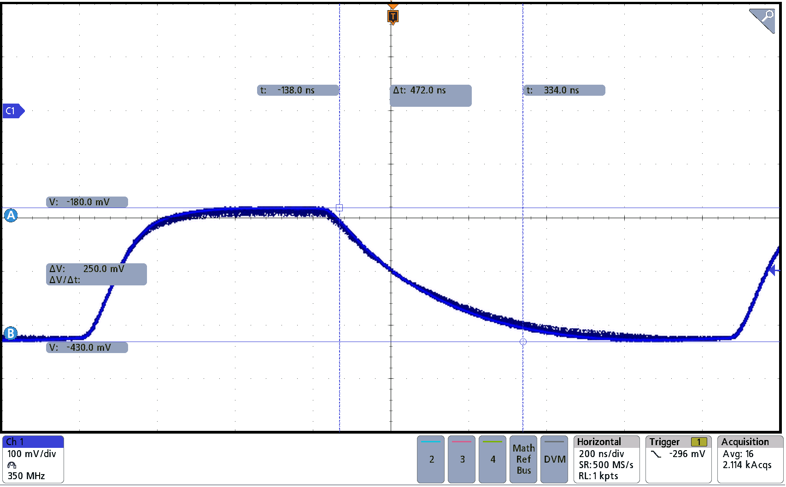Expand the Trigger settings badge

tap(678, 459)
